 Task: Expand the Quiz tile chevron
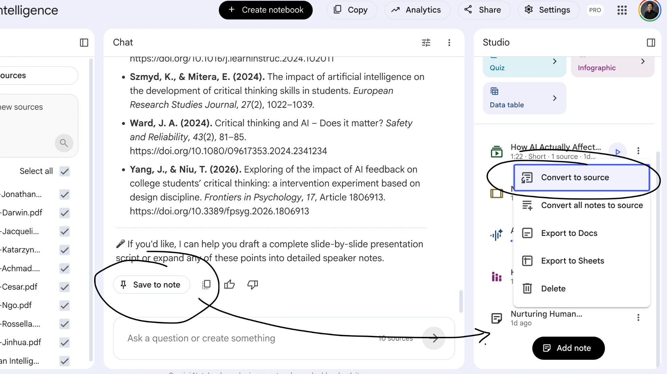pos(555,61)
